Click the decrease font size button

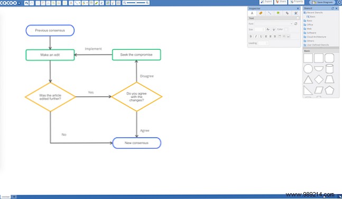pyautogui.click(x=274, y=29)
